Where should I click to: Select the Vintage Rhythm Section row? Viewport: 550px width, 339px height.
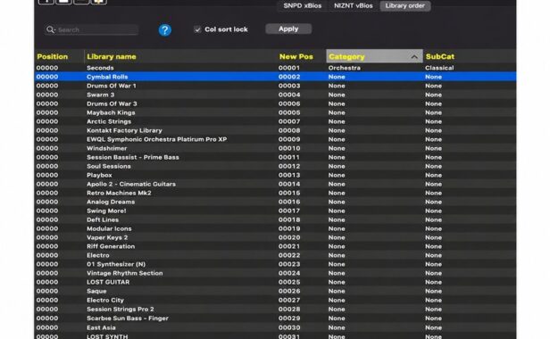click(275, 273)
